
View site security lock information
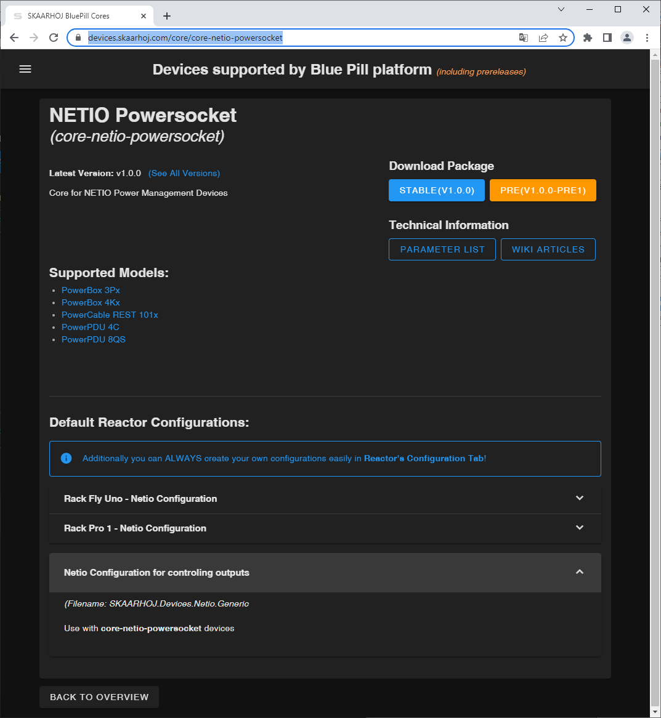(x=78, y=38)
